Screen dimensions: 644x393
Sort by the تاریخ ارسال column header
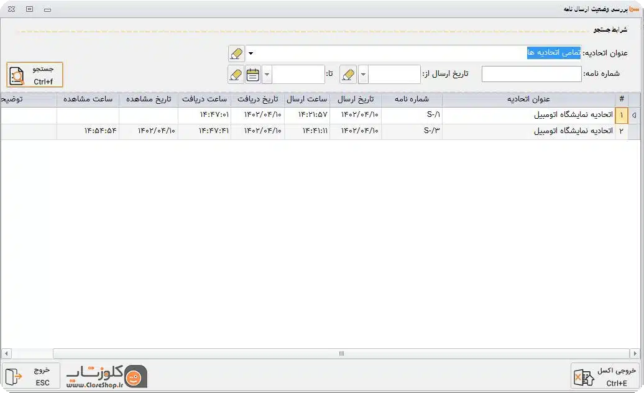356,99
